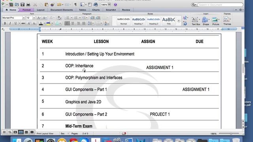
Task: Open the Tables tab
Action: 83,10
